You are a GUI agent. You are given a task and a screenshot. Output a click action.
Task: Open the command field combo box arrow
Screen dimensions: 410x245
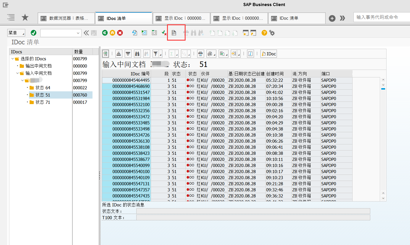78,33
